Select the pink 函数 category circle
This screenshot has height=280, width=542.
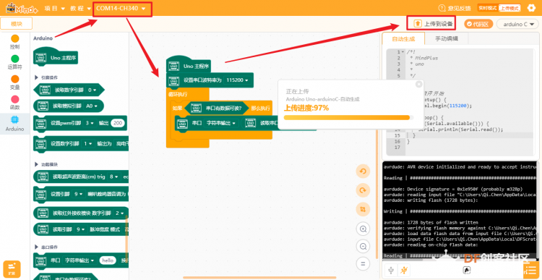(x=15, y=99)
